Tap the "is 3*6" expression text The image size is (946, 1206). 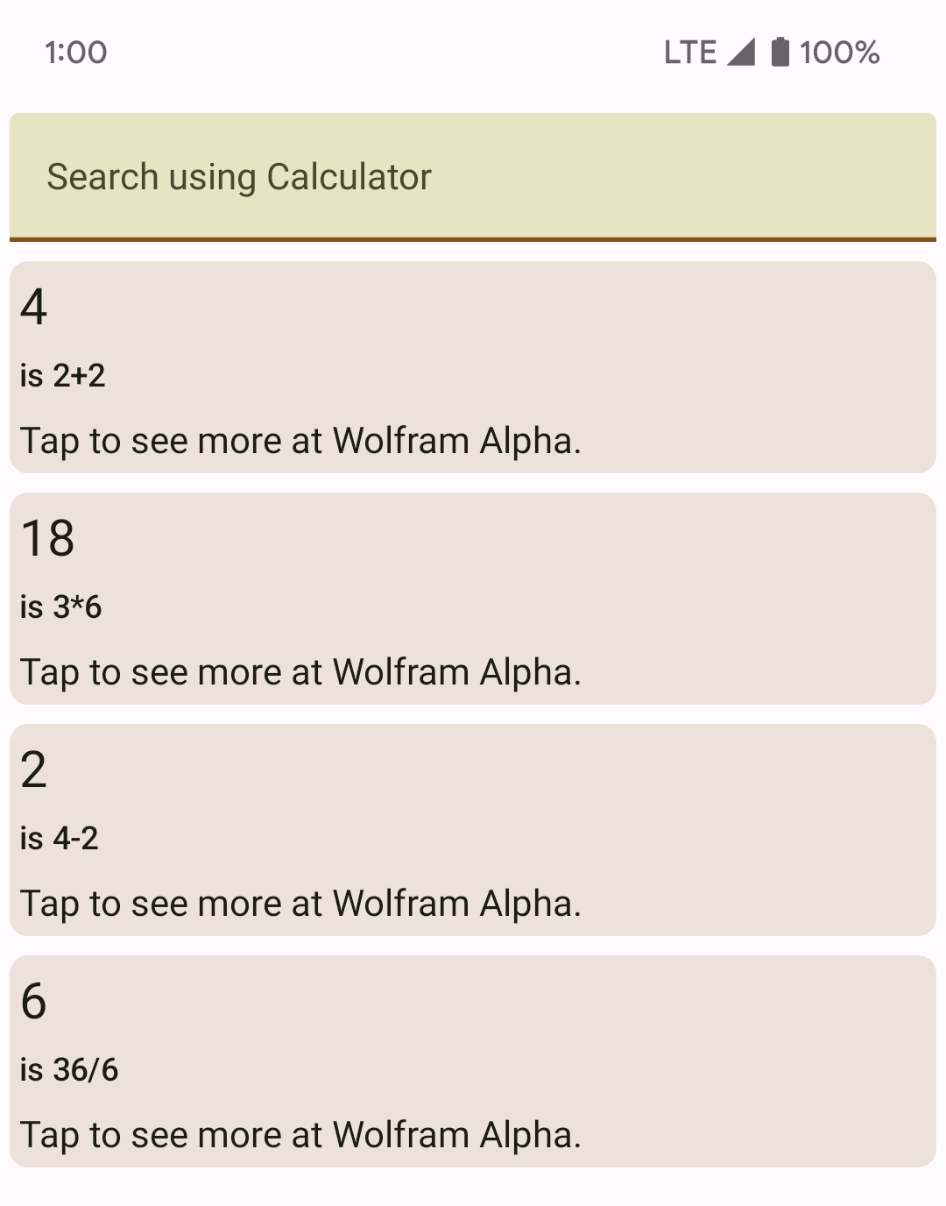61,607
